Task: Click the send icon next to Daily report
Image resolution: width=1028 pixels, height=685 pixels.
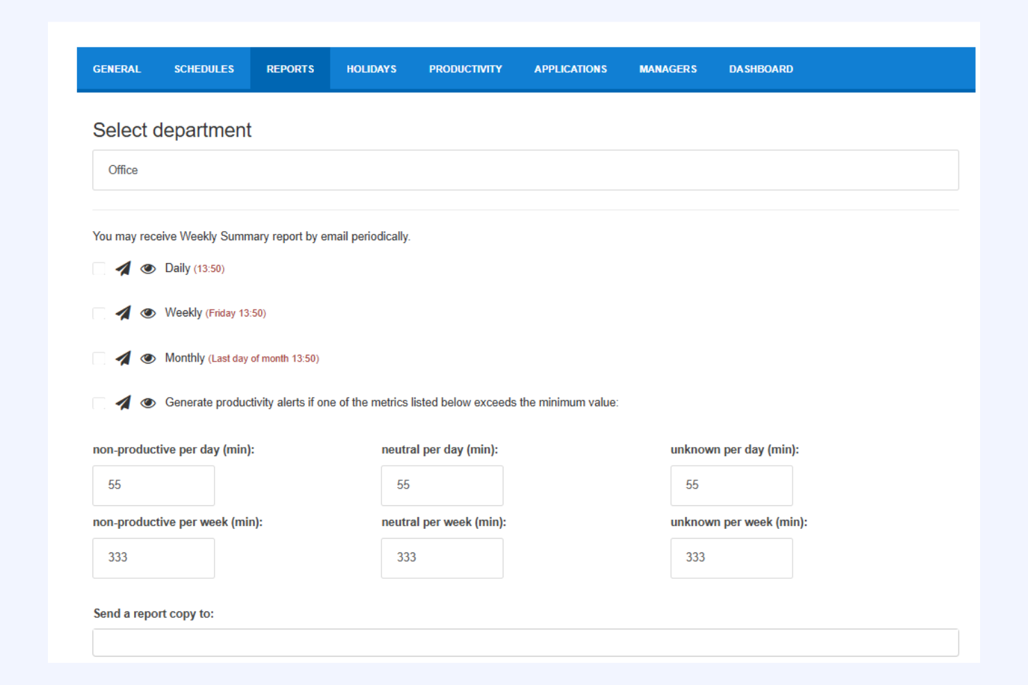Action: tap(123, 269)
